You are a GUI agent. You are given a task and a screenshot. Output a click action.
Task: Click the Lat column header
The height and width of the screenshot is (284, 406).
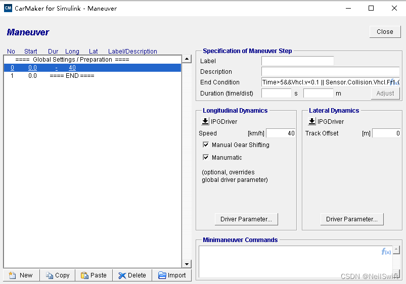(x=93, y=51)
